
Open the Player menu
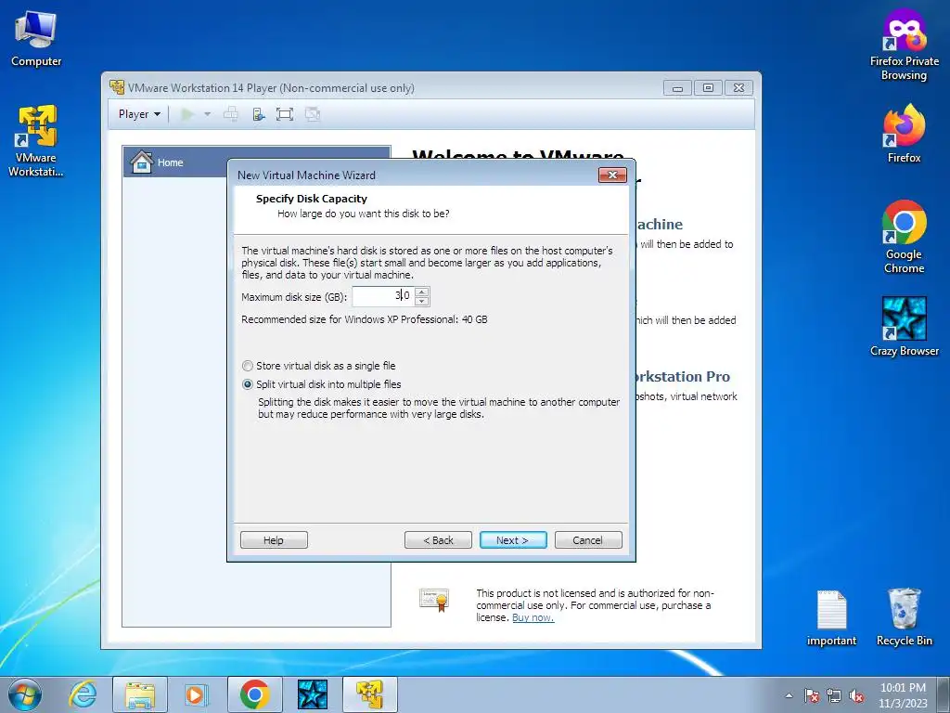[139, 114]
